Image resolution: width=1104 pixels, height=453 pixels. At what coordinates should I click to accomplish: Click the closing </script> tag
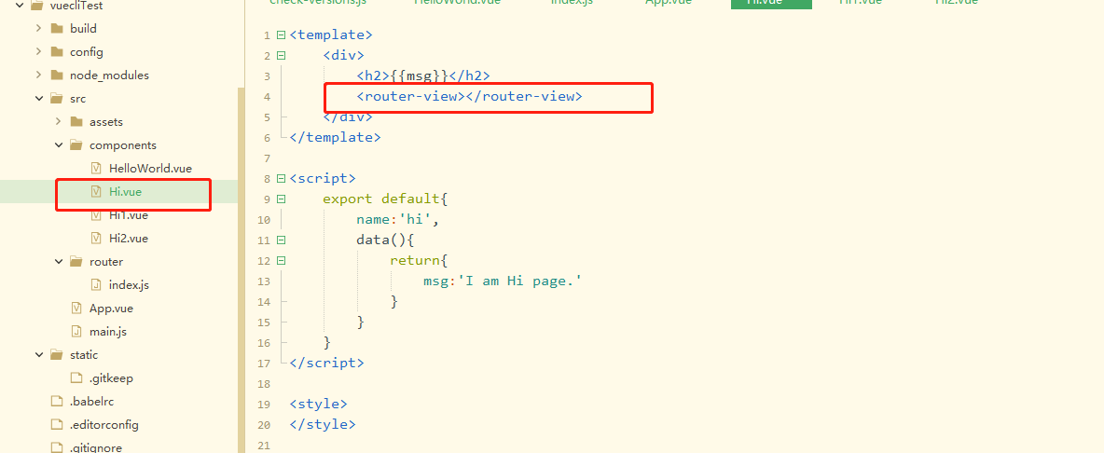point(326,363)
